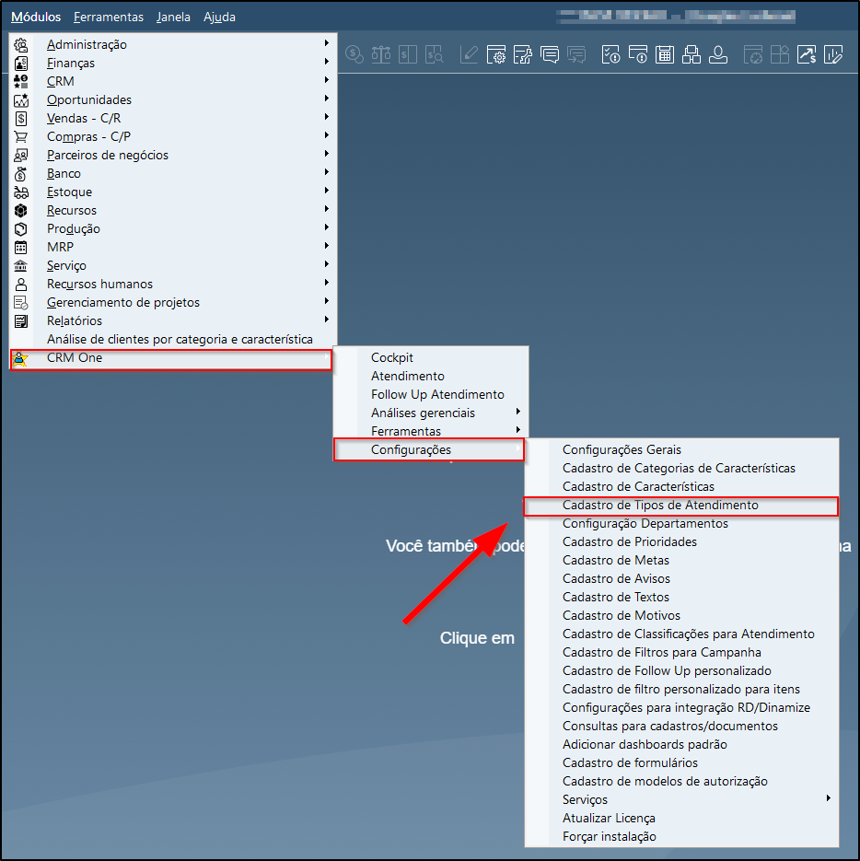Click the Compras shopping cart icon
Viewport: 860px width, 861px height.
tap(21, 136)
